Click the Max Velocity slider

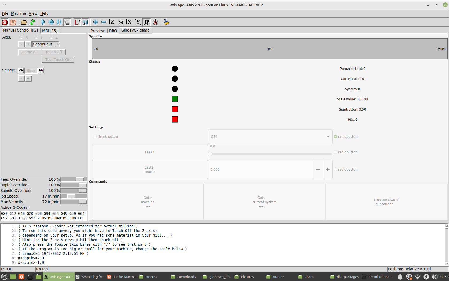click(x=74, y=202)
